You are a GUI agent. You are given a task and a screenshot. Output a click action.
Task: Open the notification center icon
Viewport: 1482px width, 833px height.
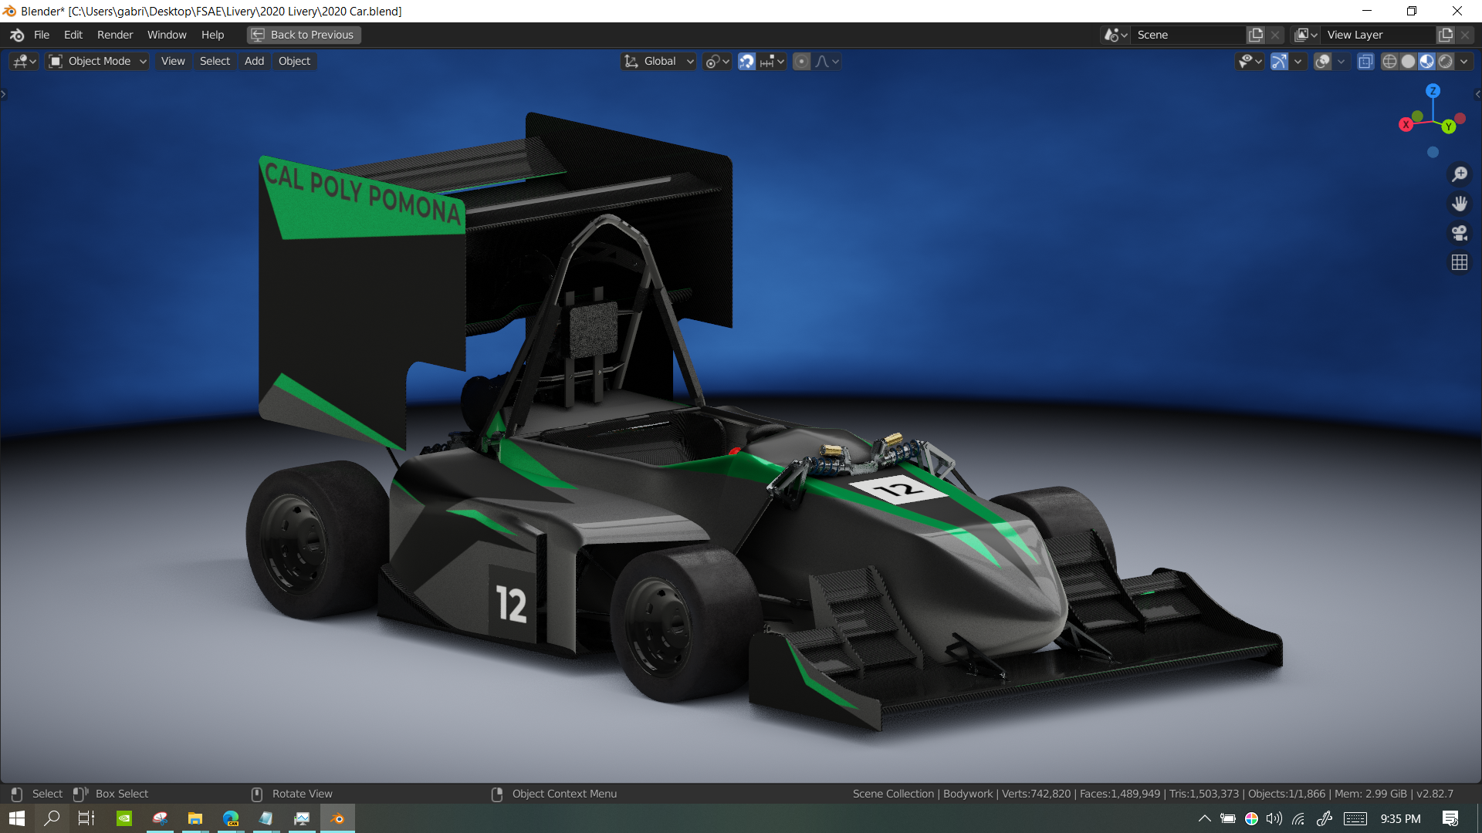point(1450,818)
